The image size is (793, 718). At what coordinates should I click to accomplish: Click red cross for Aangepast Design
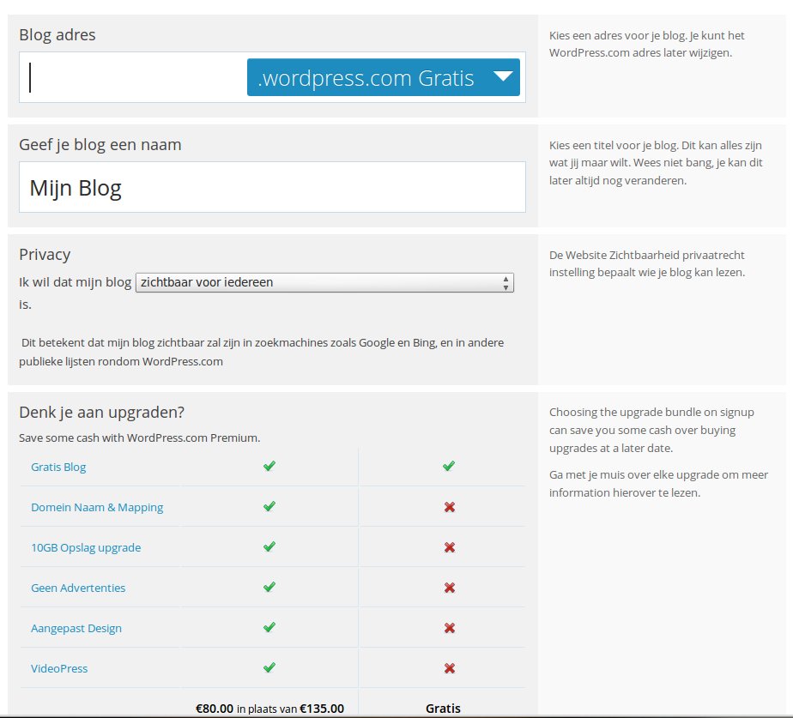click(x=450, y=629)
